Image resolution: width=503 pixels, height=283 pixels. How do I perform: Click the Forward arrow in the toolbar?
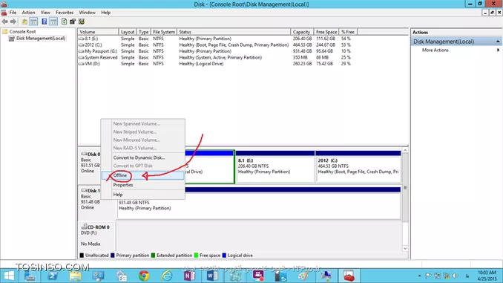click(x=13, y=22)
